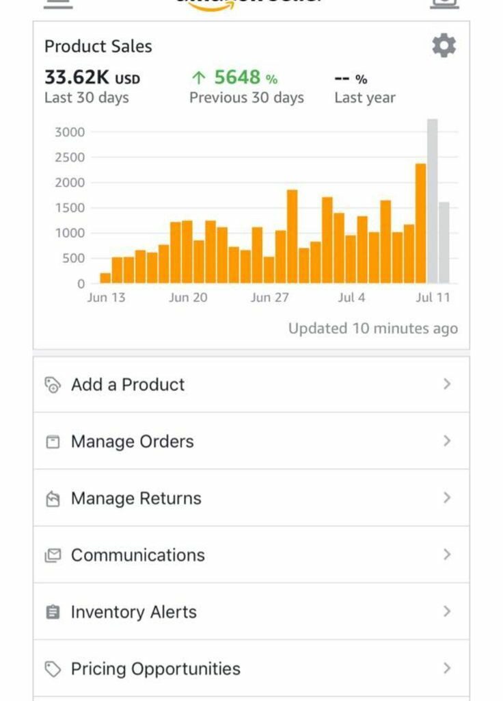Screen dimensions: 503x701
Task: Expand Manage Returns chevron arrow
Action: 447,498
